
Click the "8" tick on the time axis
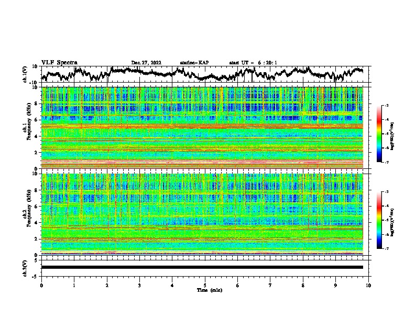(303, 285)
